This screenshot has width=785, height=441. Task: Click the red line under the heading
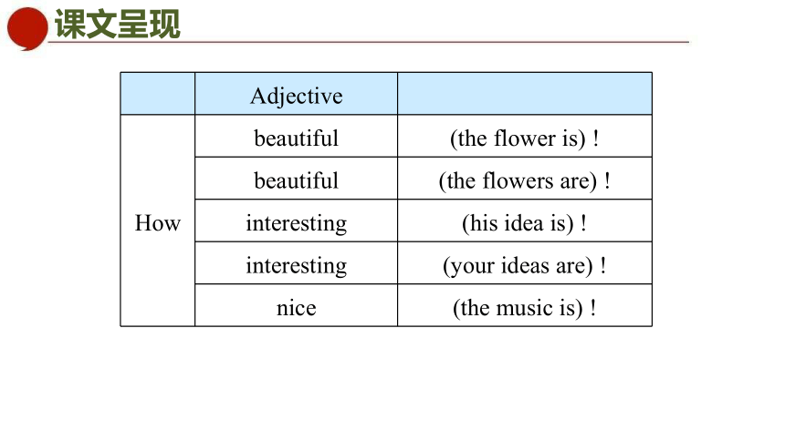pos(369,42)
